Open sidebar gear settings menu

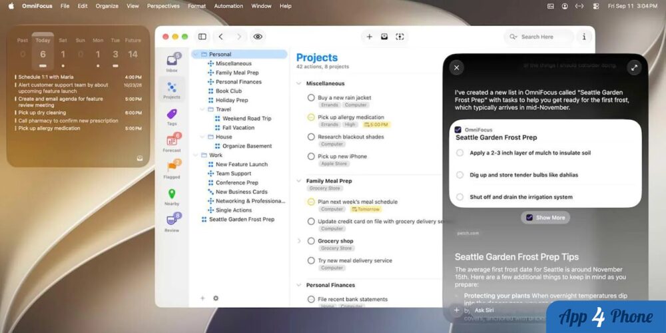216,298
